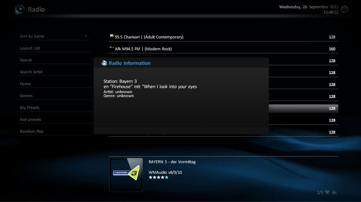Image resolution: width=361 pixels, height=202 pixels.
Task: Click the five star rating
Action: point(158,177)
